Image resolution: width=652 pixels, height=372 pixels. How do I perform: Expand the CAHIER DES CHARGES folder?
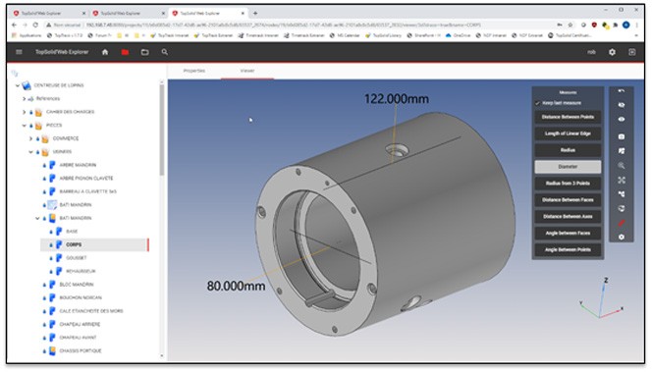(x=25, y=112)
